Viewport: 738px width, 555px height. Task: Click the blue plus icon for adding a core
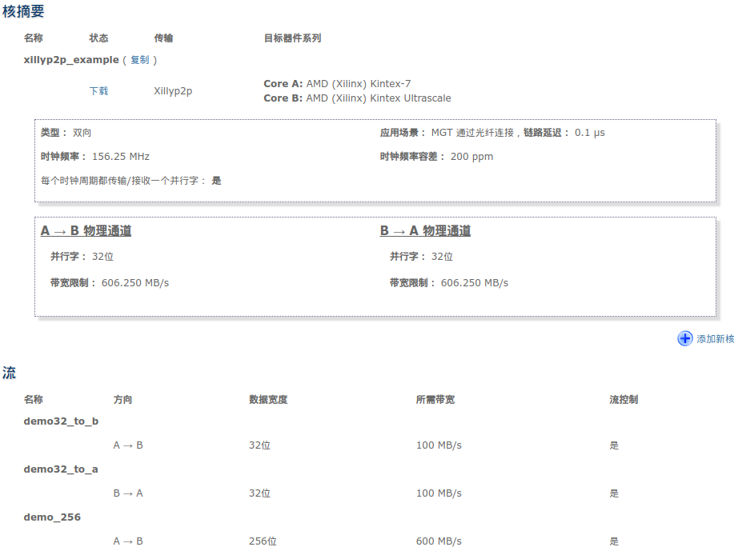(x=685, y=338)
